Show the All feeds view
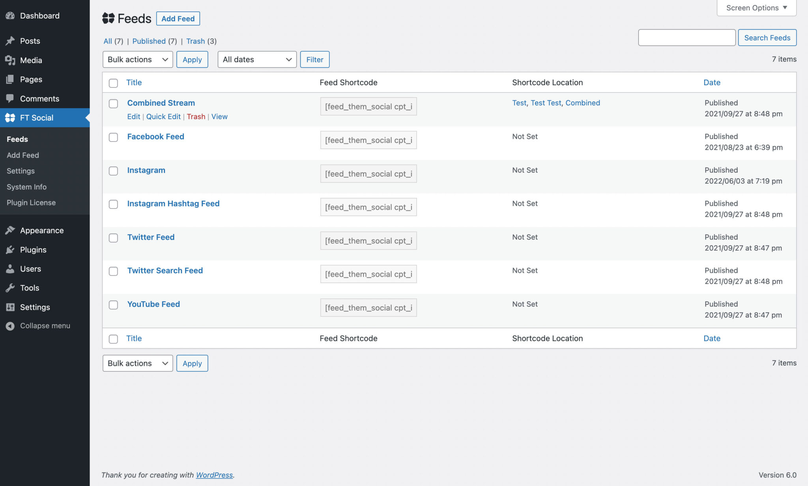808x486 pixels. (108, 41)
